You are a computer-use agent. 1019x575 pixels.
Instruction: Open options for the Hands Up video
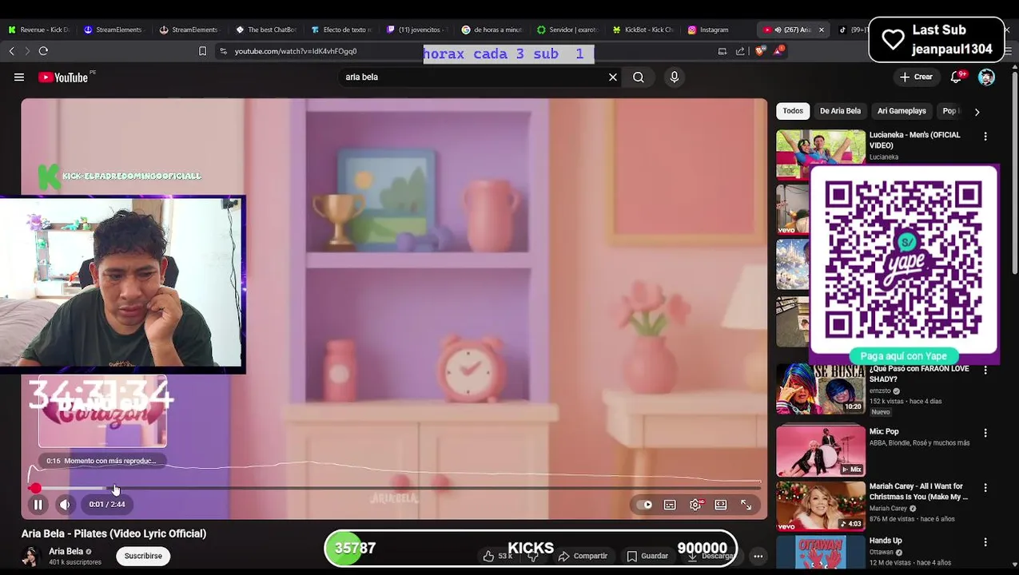985,541
